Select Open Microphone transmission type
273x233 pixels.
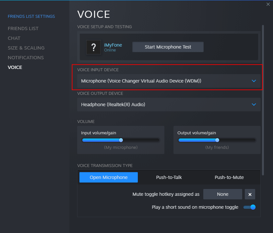109,177
